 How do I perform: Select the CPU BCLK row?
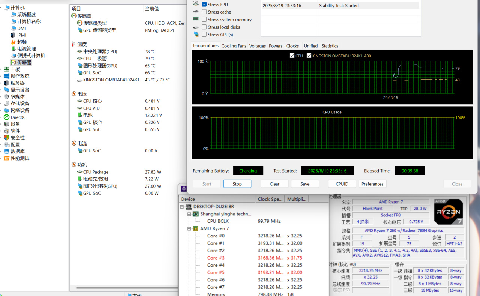point(253,221)
